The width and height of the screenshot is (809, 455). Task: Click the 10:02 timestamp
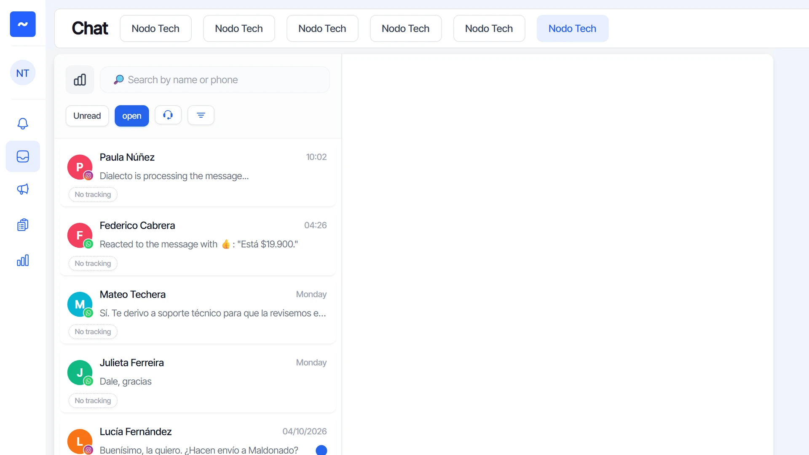[316, 157]
